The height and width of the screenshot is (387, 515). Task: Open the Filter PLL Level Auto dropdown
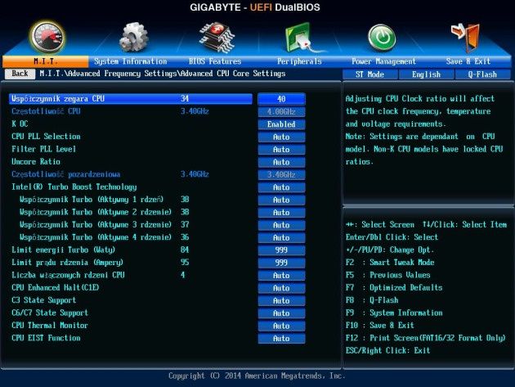click(x=281, y=150)
